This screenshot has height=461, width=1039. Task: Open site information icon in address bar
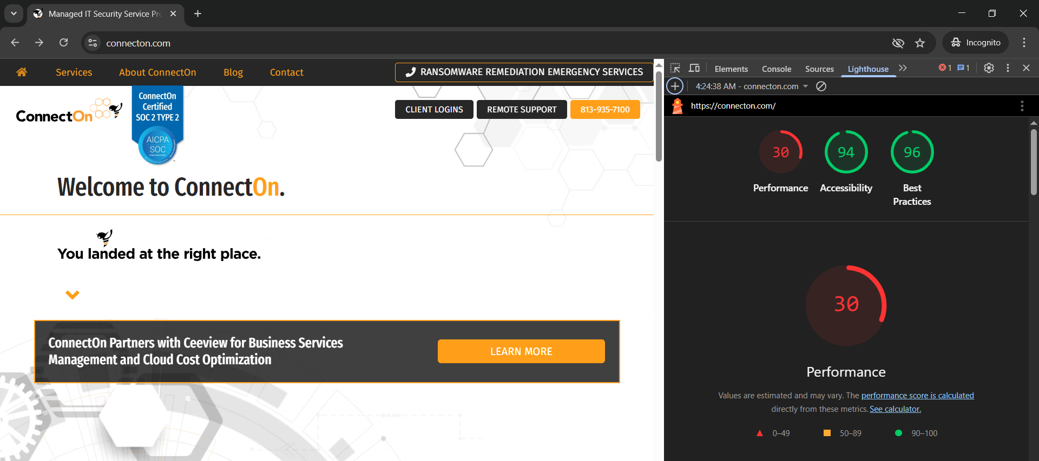click(93, 43)
